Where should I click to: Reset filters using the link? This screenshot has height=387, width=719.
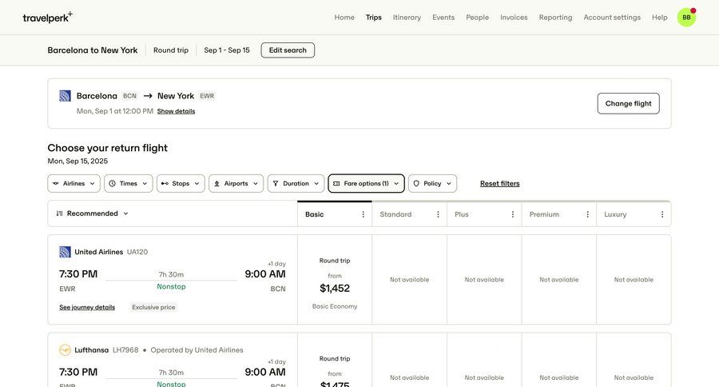tap(499, 184)
